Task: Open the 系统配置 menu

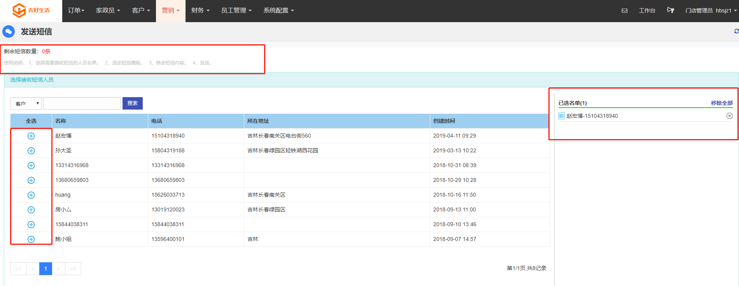Action: (x=278, y=10)
